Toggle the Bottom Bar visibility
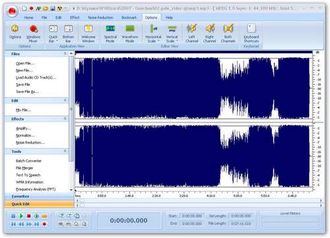The image size is (330, 238). (68, 33)
